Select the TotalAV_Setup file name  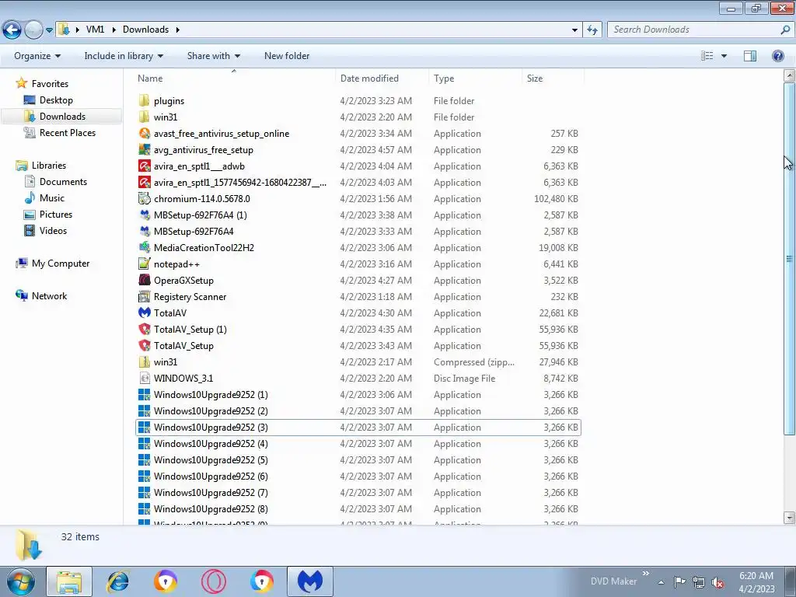183,346
